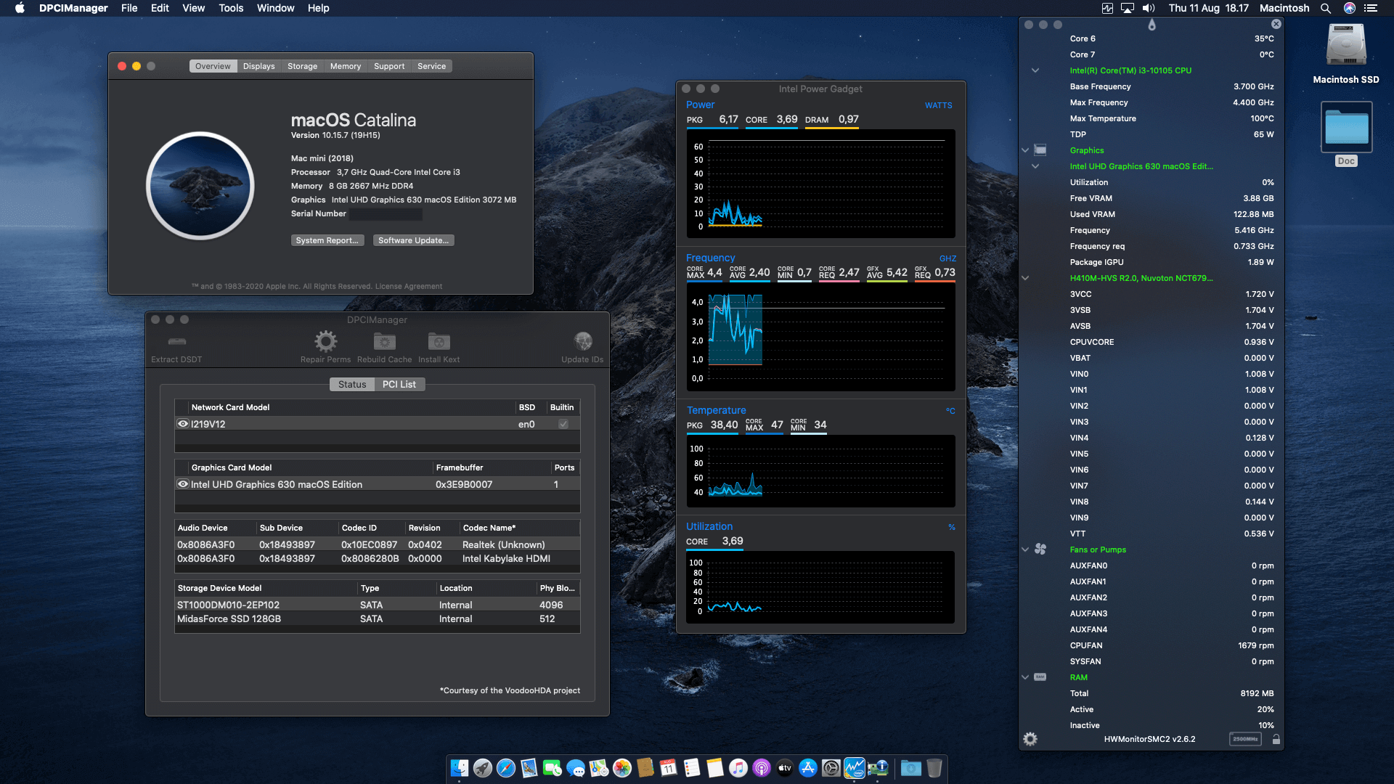Click the System Report button
The image size is (1394, 784).
(327, 240)
